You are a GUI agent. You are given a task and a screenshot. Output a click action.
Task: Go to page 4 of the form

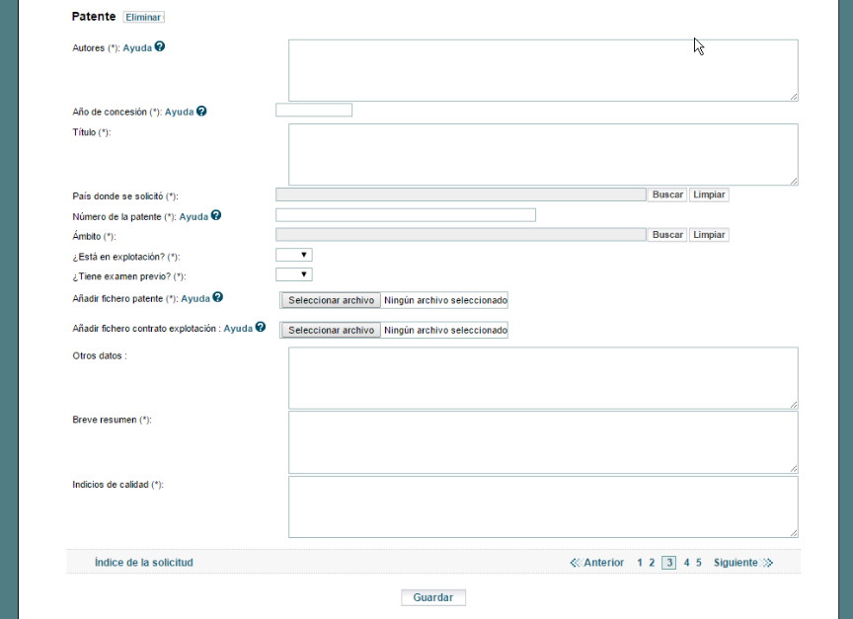point(686,563)
